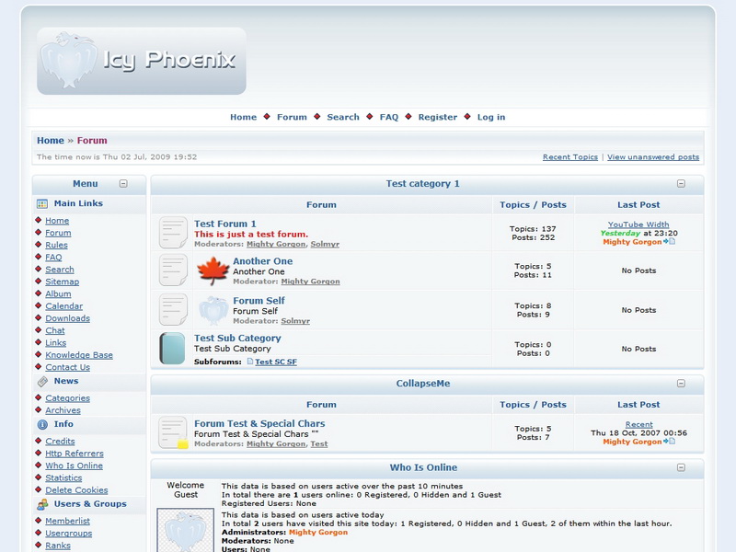
Task: Go to Home in top navigation bar
Action: coord(243,118)
